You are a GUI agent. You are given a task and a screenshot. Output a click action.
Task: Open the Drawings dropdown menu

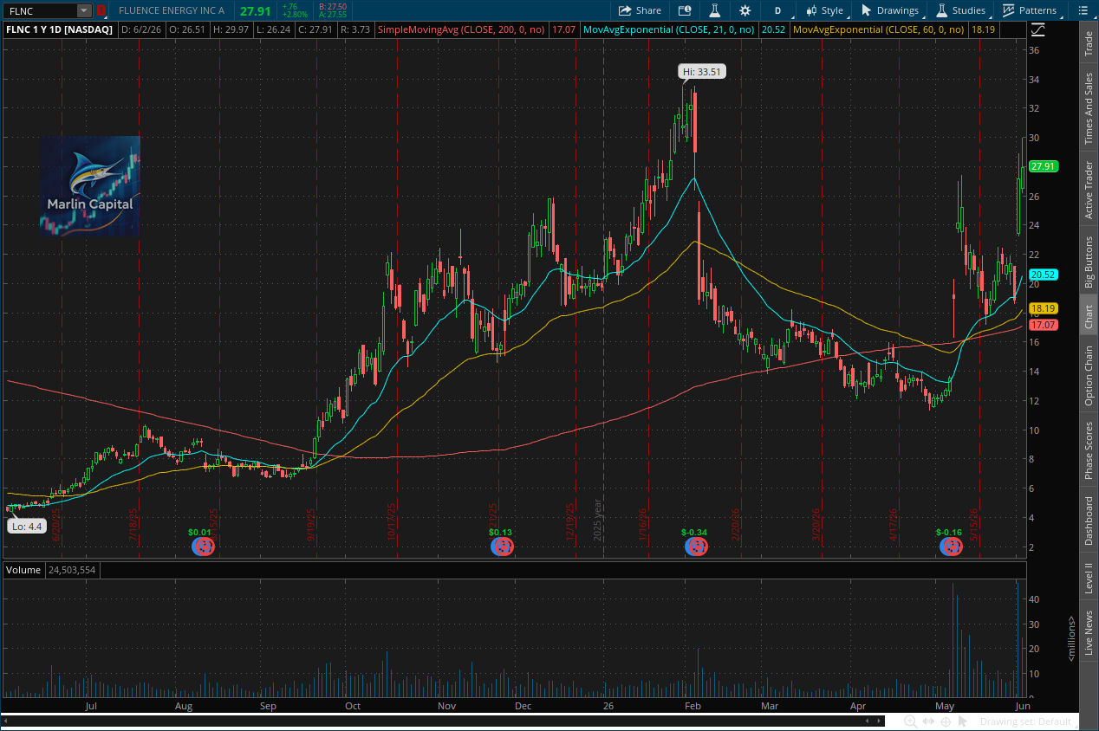tap(889, 10)
